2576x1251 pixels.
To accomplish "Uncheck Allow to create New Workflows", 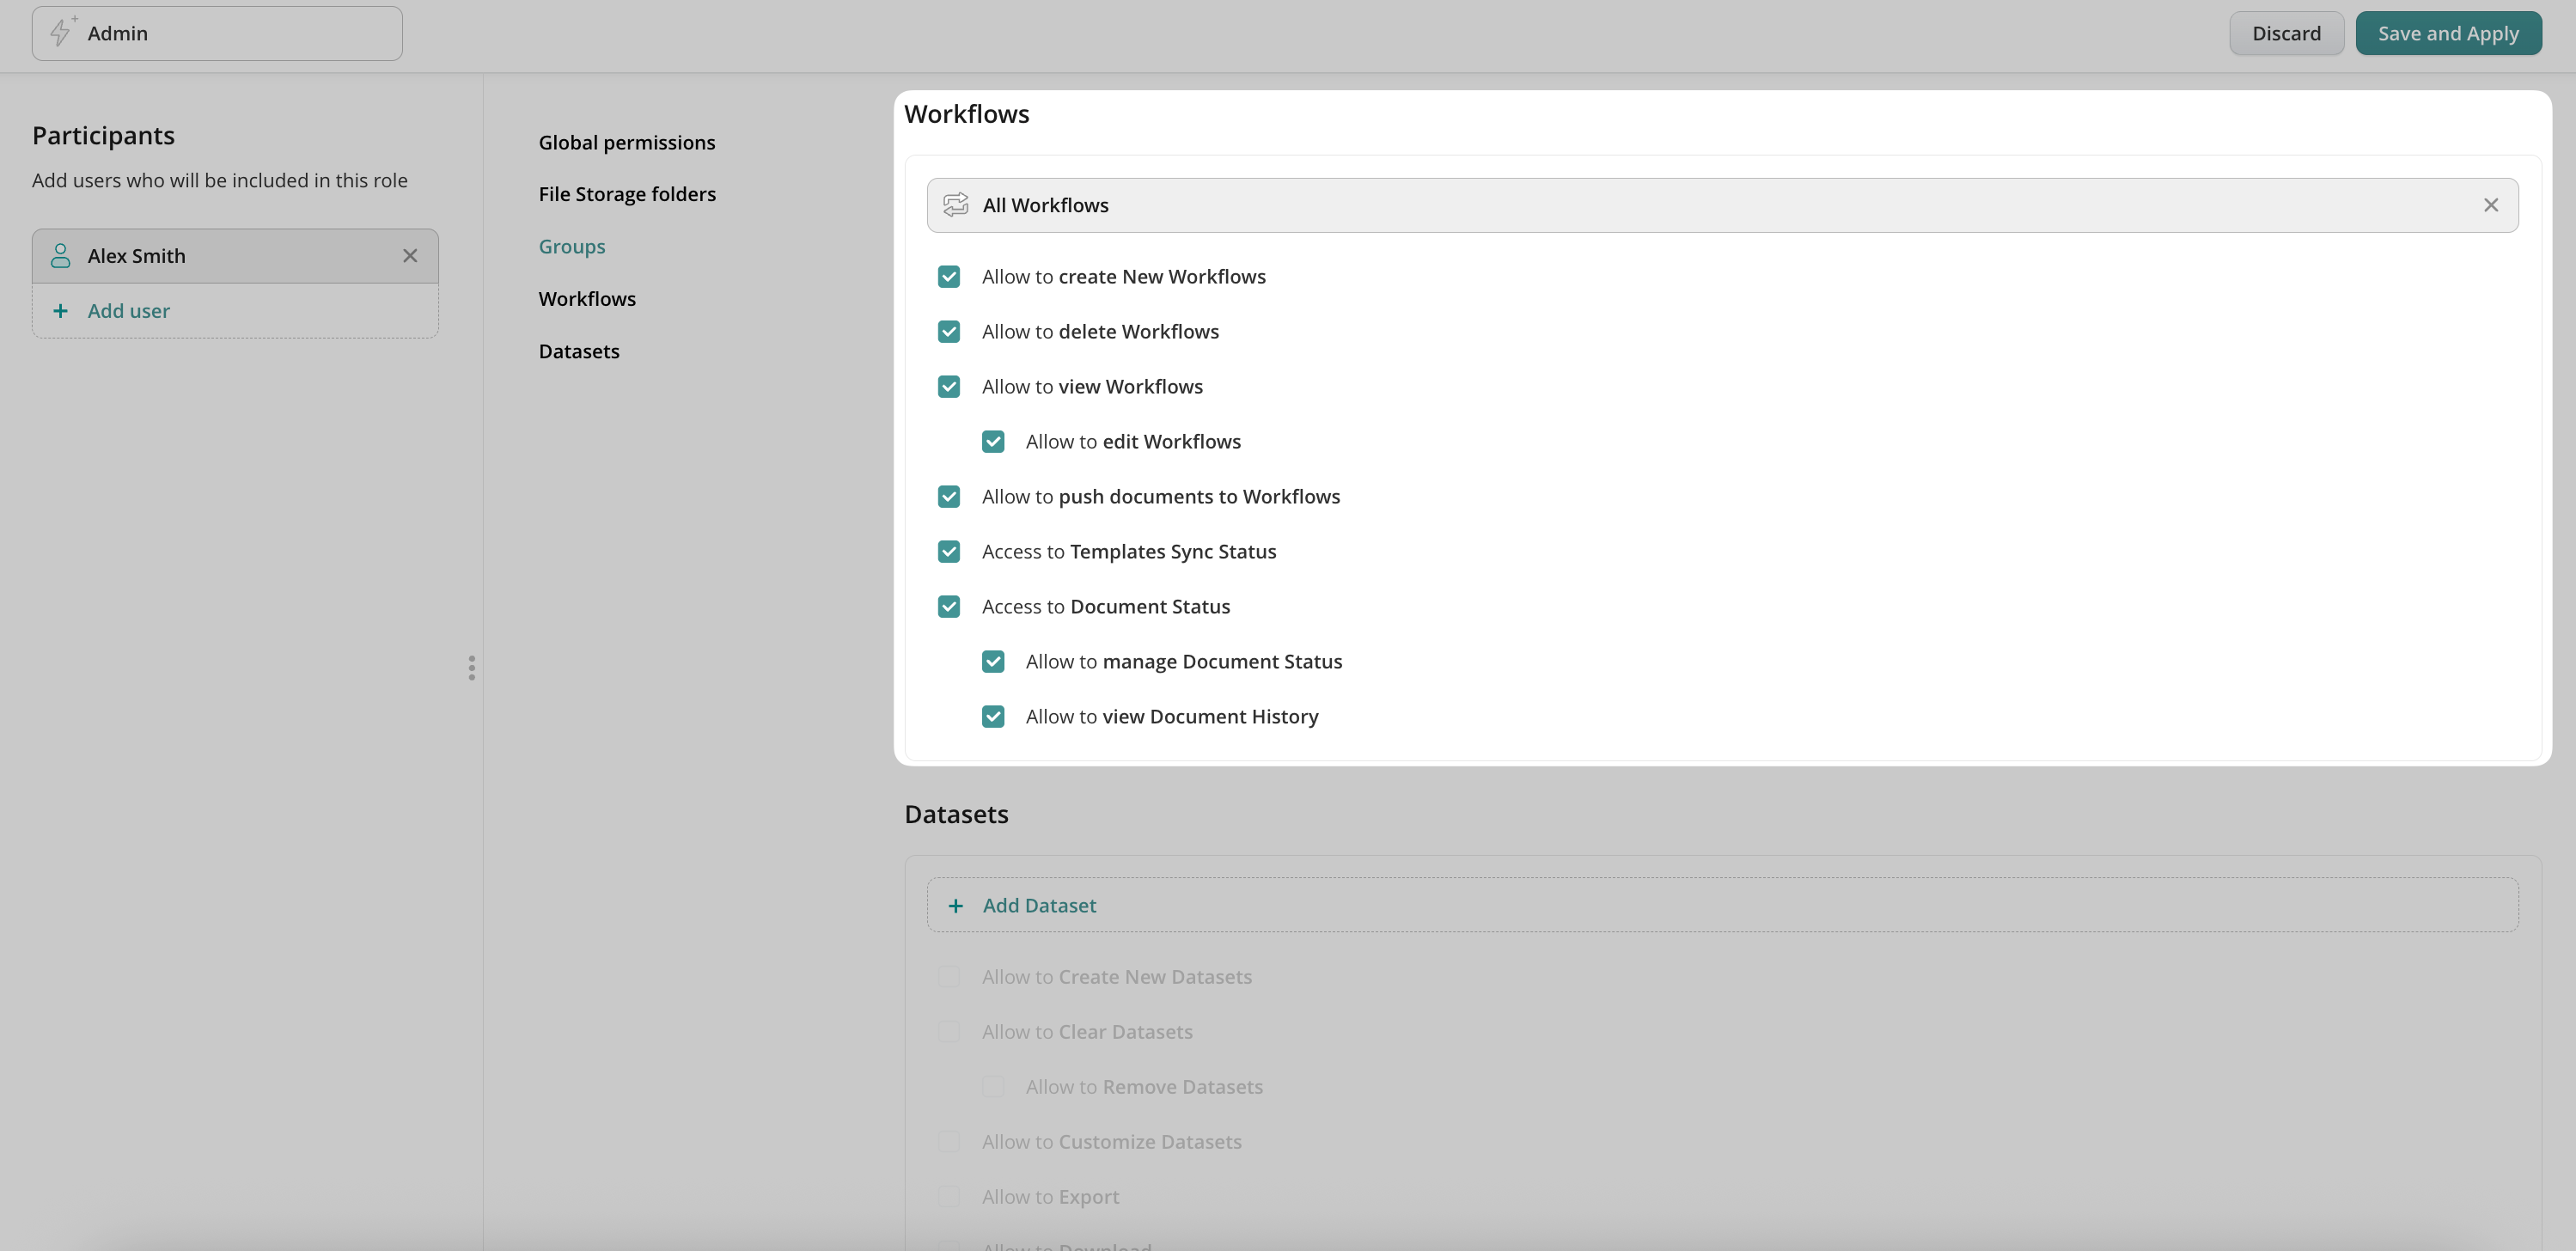I will [949, 277].
